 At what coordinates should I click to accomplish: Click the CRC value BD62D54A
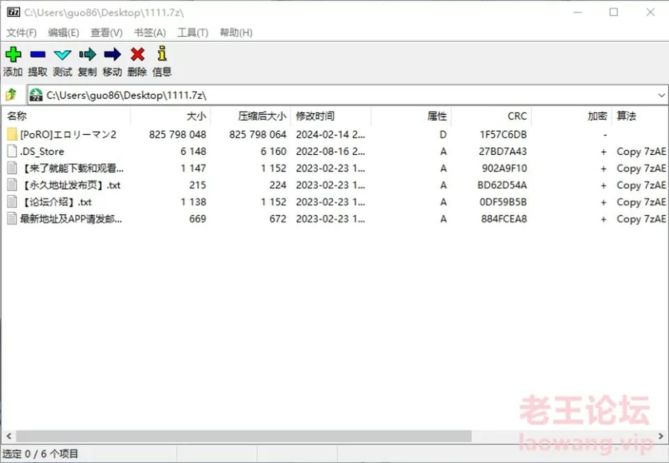(502, 185)
